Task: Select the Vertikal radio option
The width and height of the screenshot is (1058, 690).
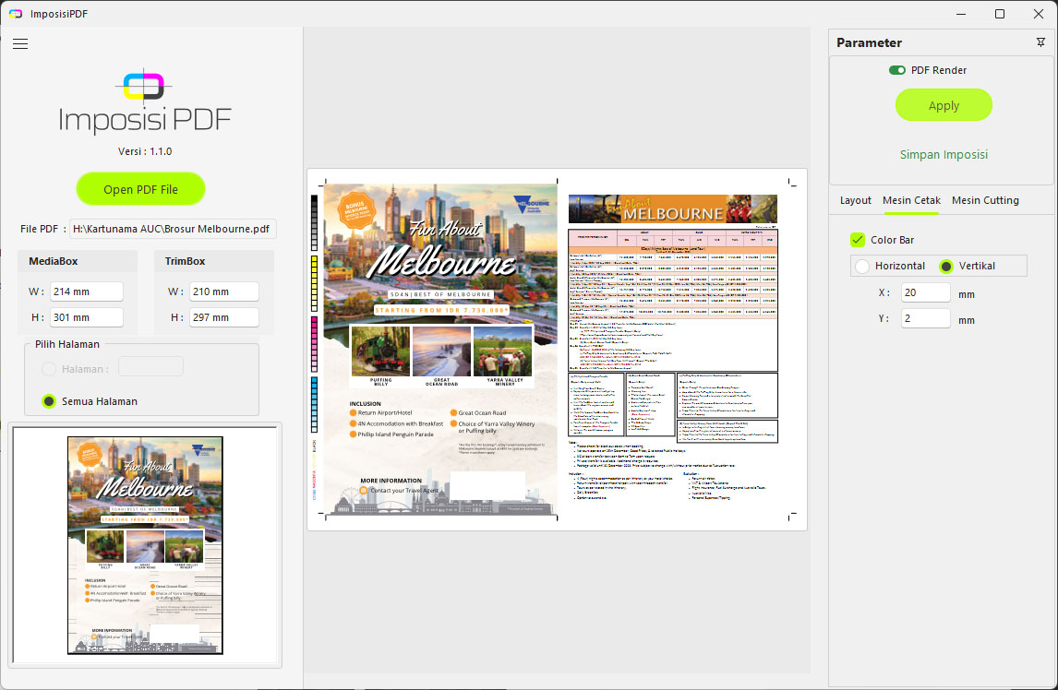Action: click(x=946, y=267)
